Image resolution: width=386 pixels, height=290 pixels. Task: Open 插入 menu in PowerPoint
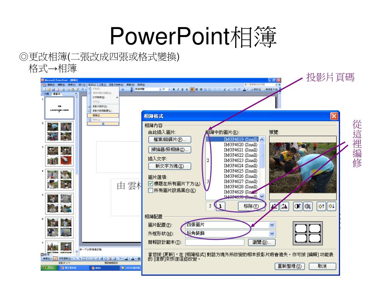pyautogui.click(x=82, y=85)
